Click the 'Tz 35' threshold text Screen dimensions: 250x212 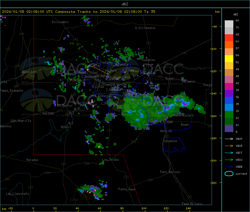click(150, 12)
